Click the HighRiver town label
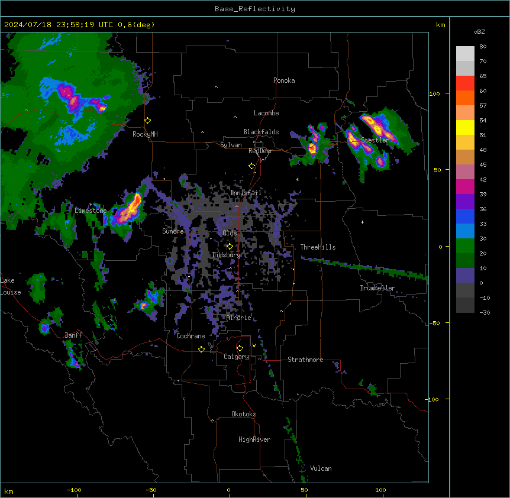Viewport: 510px width, 498px height. tap(254, 439)
